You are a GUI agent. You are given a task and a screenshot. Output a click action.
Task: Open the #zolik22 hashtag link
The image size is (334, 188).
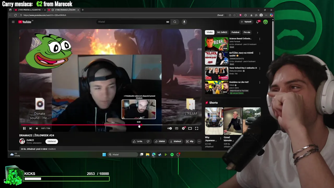click(x=52, y=149)
